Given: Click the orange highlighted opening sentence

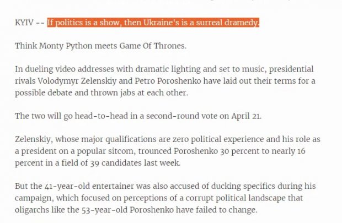Looking at the screenshot, I should 153,23.
